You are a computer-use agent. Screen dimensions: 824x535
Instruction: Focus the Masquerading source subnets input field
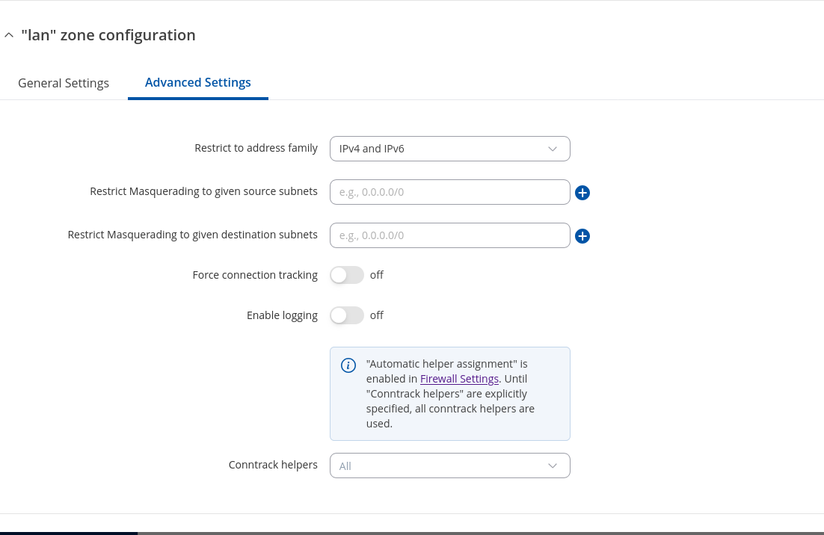coord(449,192)
